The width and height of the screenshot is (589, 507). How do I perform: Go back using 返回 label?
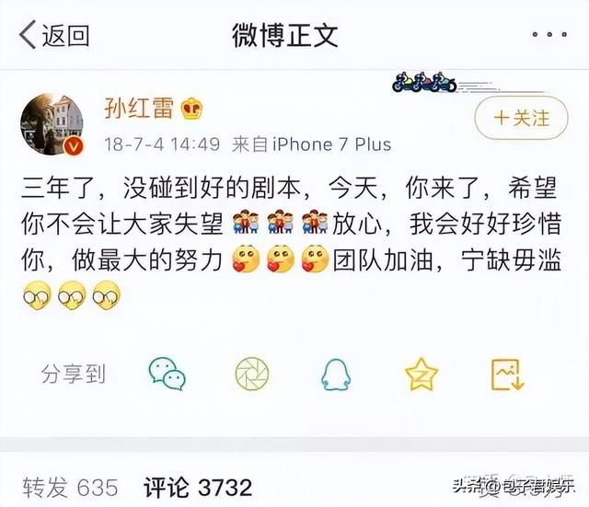coord(65,35)
